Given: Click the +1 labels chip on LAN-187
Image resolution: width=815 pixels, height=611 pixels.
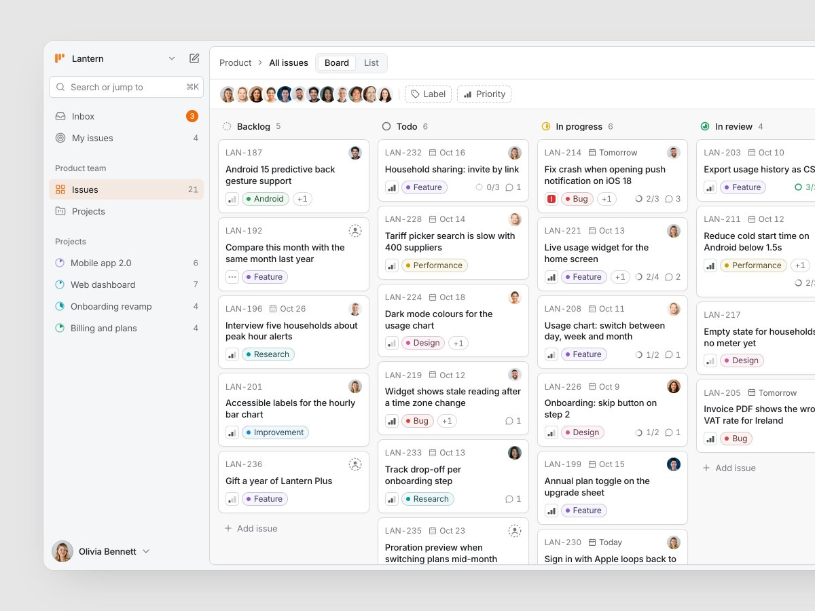Looking at the screenshot, I should pos(303,199).
